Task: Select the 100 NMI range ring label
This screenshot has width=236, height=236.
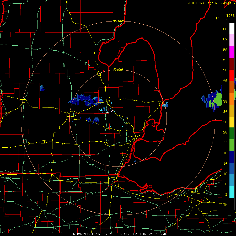Action: point(118,21)
